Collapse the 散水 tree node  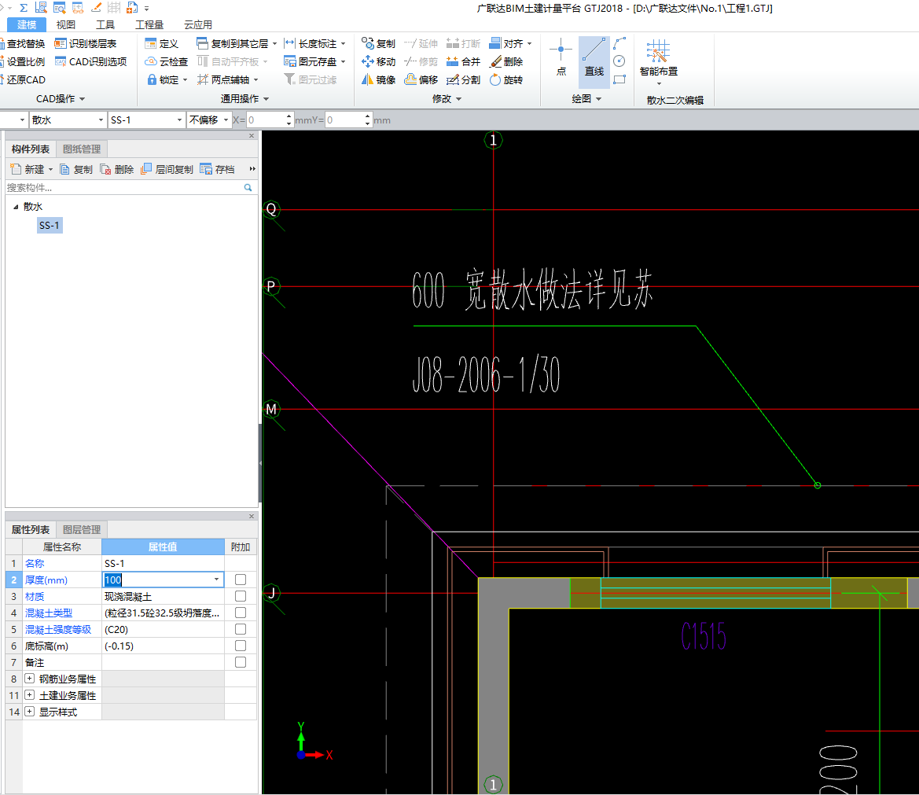[x=16, y=207]
